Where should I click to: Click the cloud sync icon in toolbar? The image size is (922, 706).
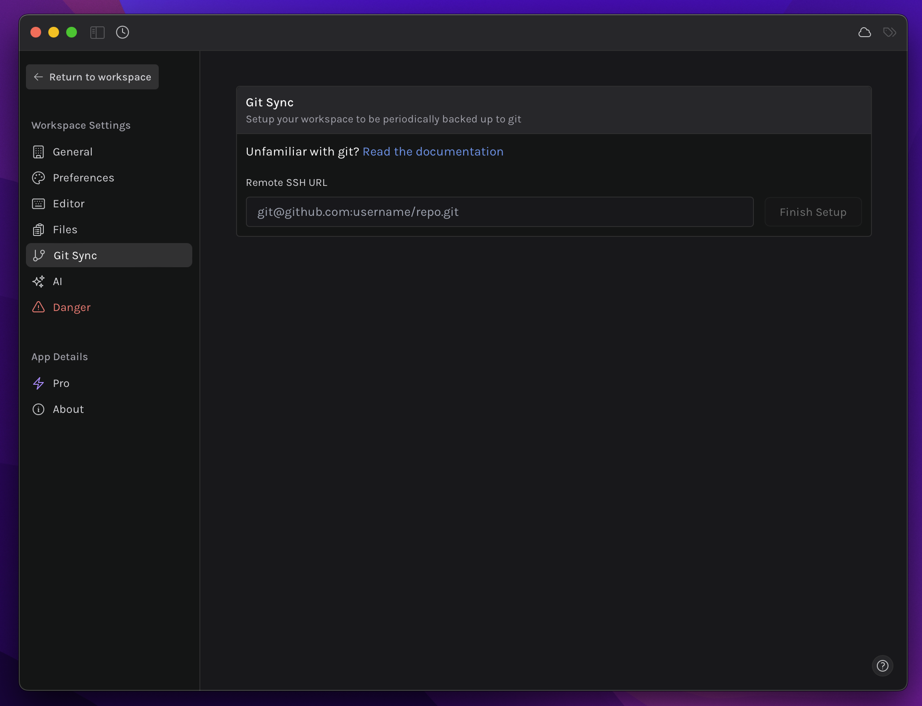(863, 31)
